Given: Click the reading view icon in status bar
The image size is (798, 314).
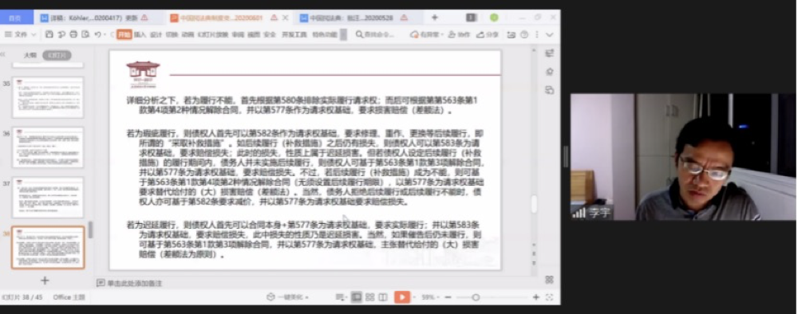Looking at the screenshot, I should click(x=383, y=297).
